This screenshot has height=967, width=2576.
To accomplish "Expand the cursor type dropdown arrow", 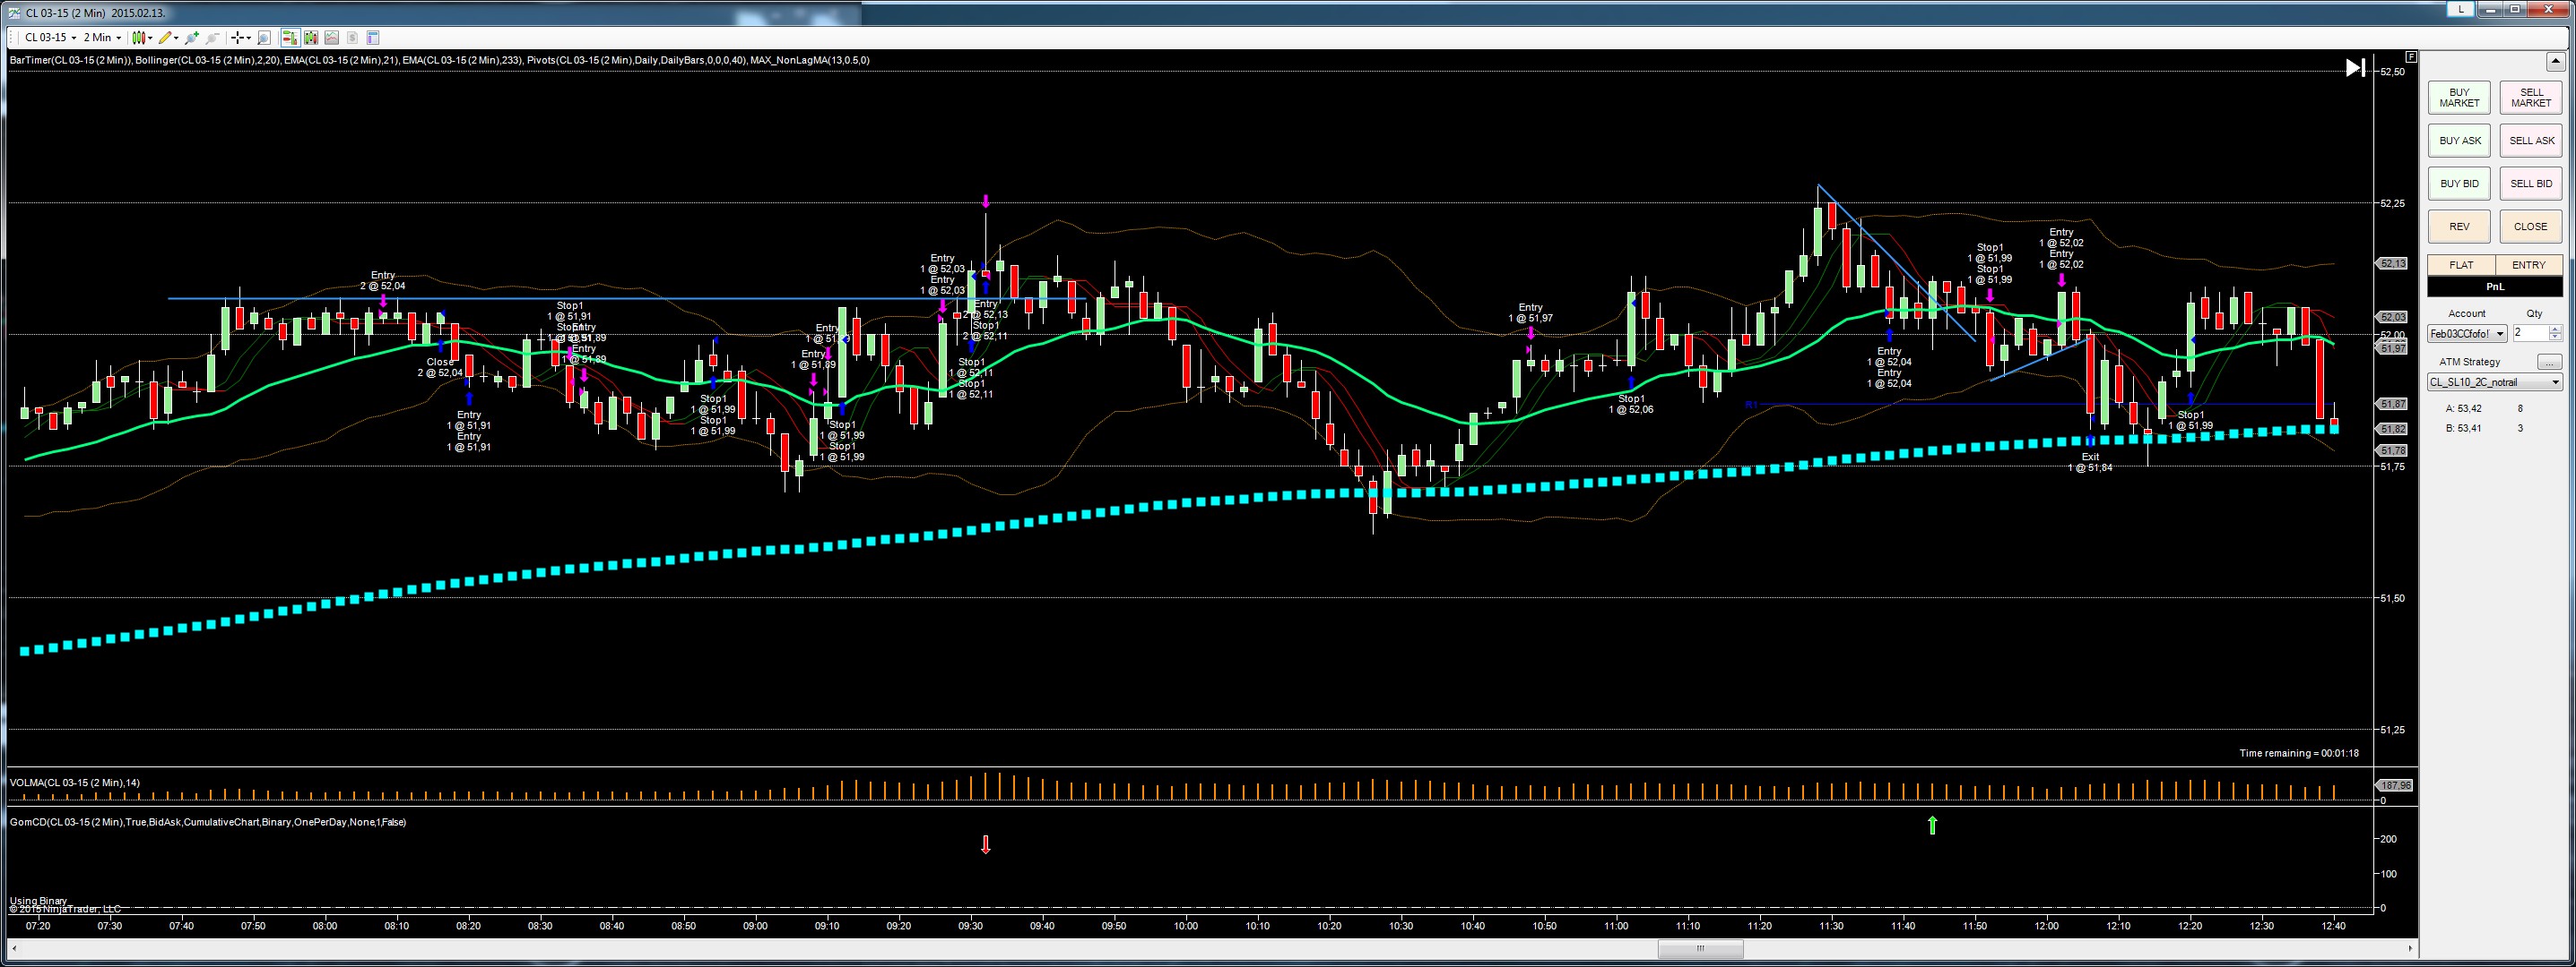I will pyautogui.click(x=249, y=39).
